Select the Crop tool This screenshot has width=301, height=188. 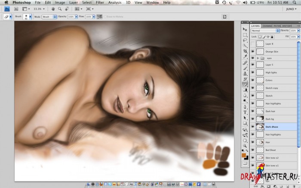[245, 51]
